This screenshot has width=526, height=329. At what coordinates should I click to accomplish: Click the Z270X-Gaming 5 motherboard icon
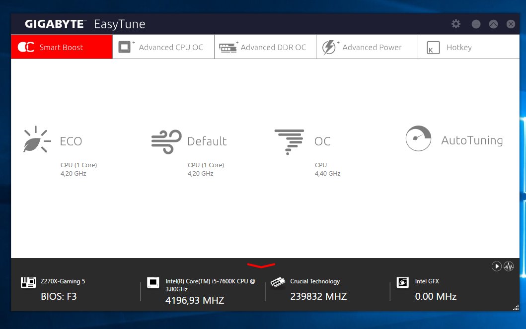point(28,282)
